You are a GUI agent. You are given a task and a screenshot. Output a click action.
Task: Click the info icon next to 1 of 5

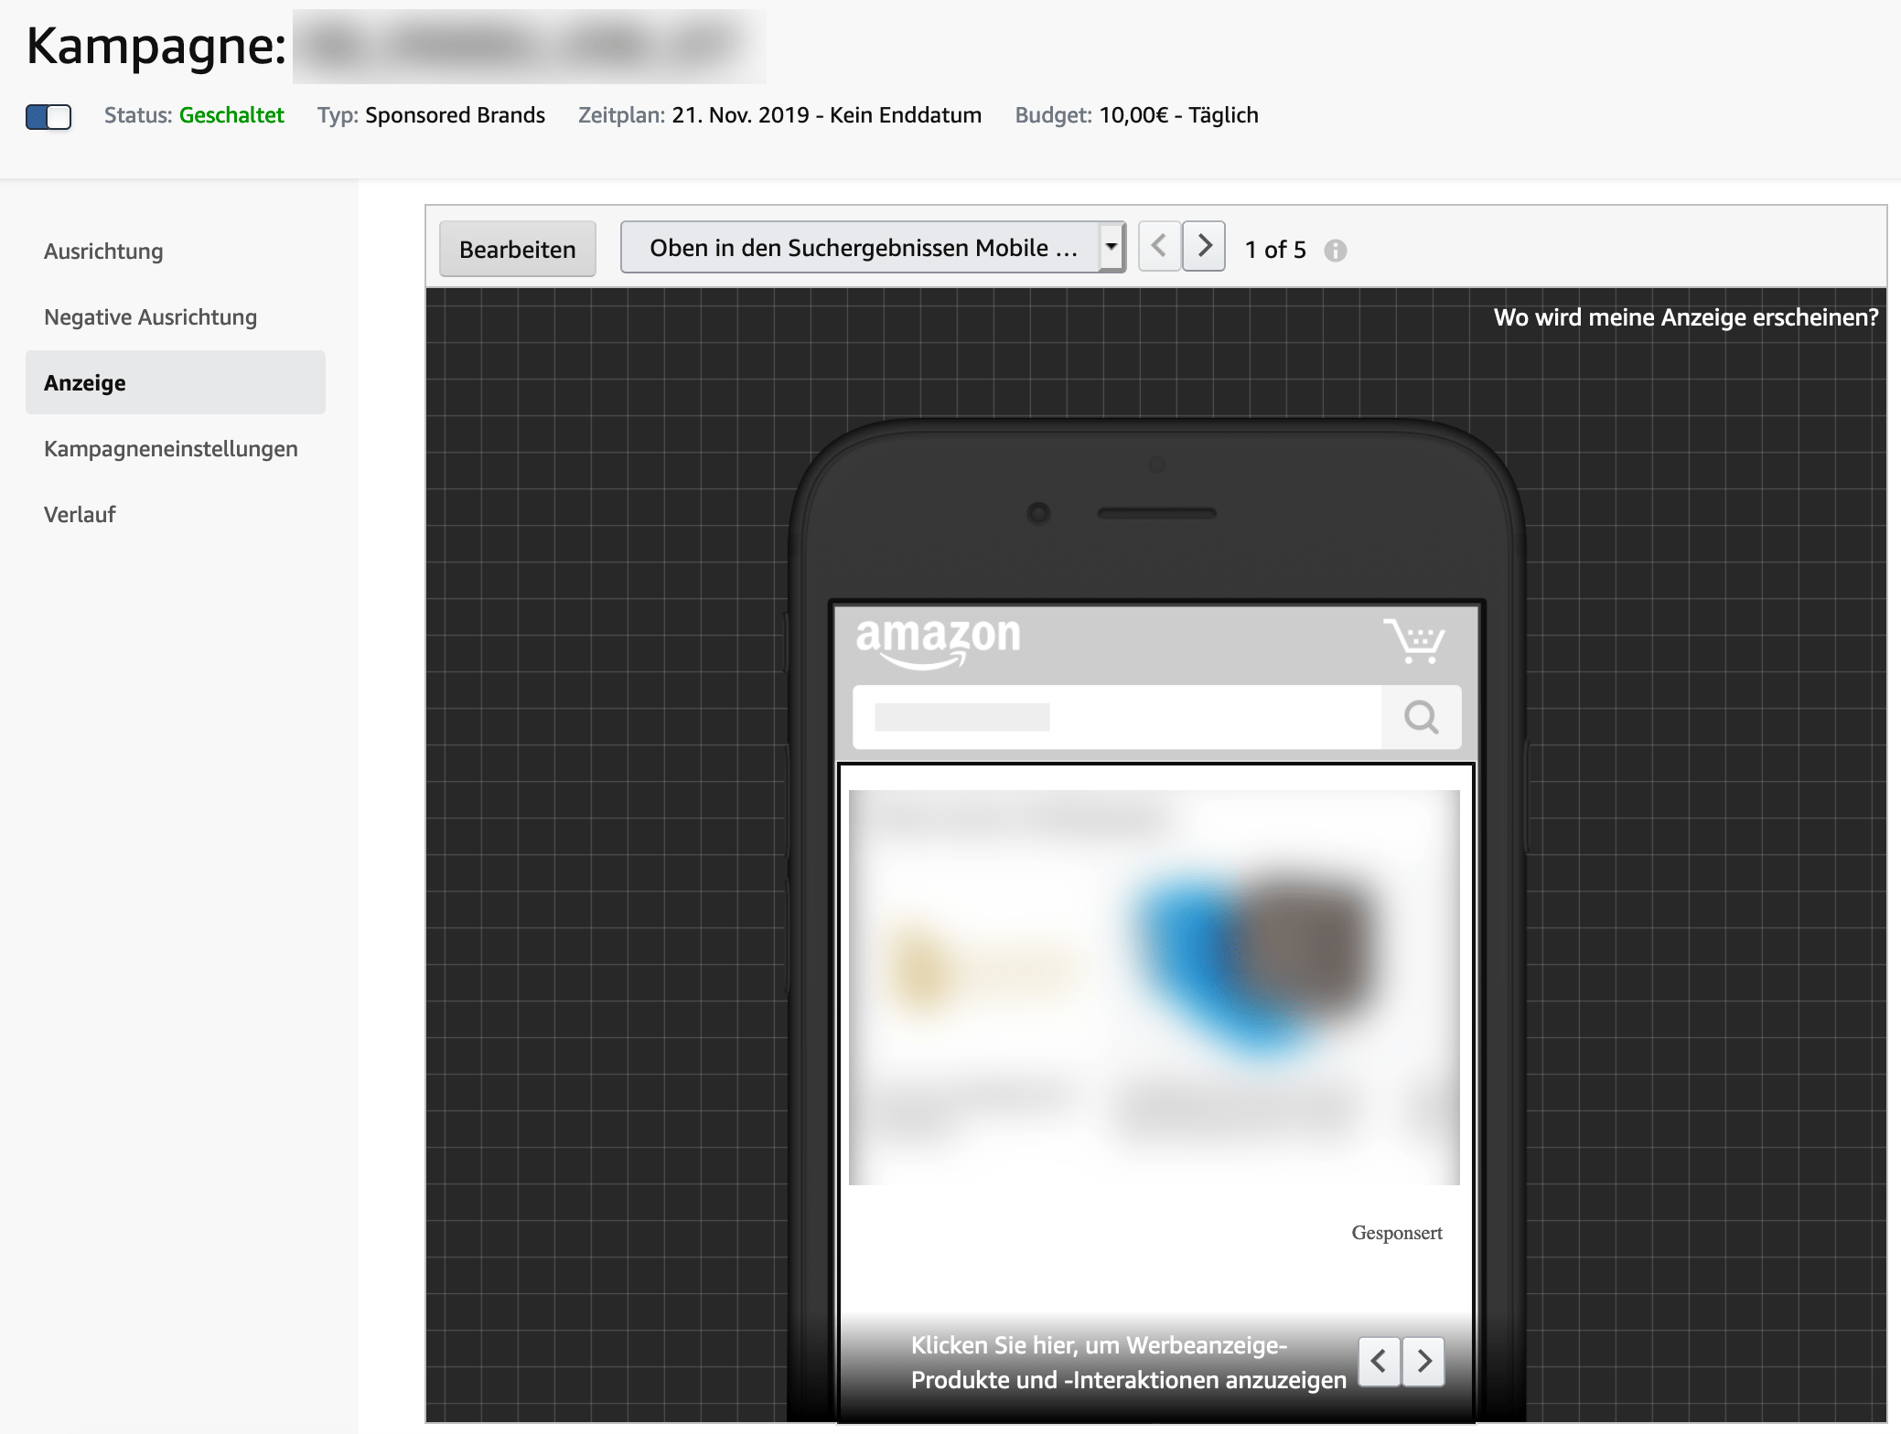[x=1336, y=250]
